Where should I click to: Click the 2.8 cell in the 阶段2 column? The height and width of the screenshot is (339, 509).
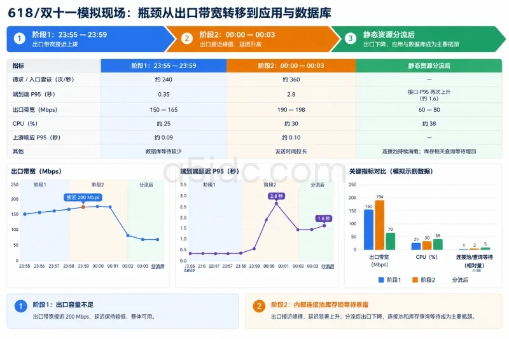[x=291, y=94]
